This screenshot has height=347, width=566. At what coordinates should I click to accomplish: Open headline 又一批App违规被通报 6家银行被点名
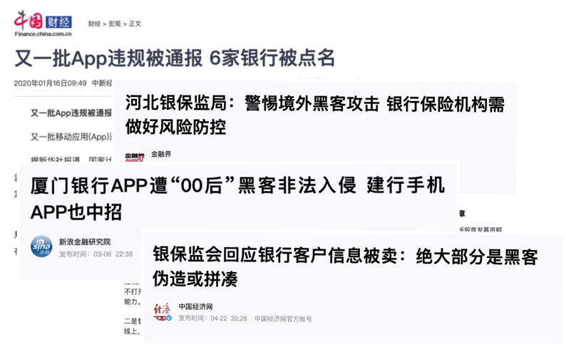175,58
